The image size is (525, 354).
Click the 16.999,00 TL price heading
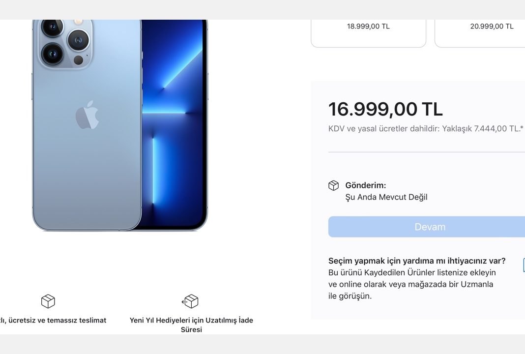coord(385,109)
